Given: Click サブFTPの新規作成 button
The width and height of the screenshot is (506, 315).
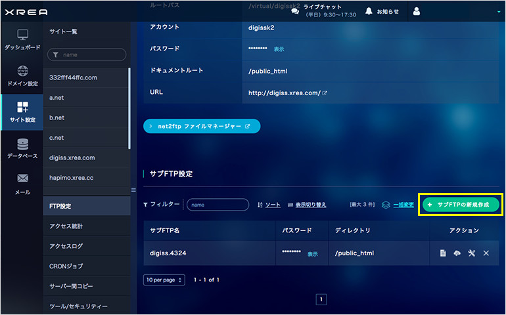Looking at the screenshot, I should click(461, 205).
